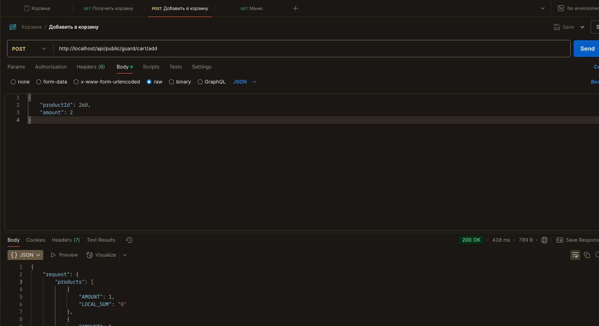
Task: Click the Preview response button
Action: click(x=64, y=255)
